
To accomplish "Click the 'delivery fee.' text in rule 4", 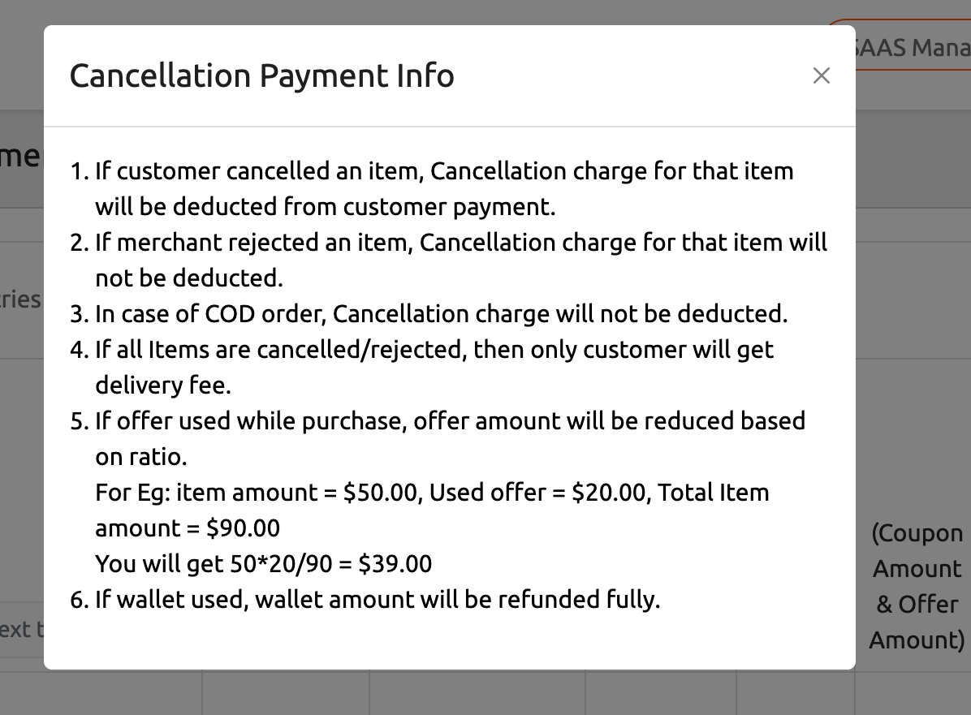I will coord(163,385).
